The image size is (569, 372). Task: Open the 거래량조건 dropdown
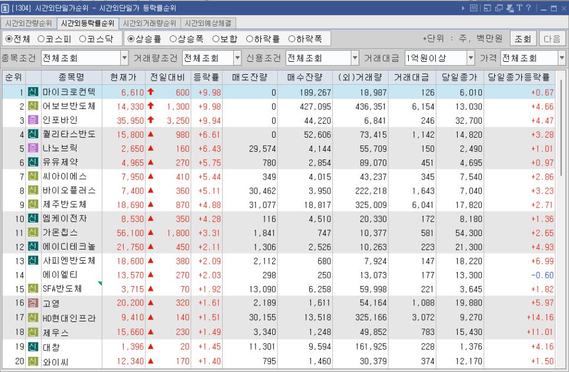tap(237, 58)
